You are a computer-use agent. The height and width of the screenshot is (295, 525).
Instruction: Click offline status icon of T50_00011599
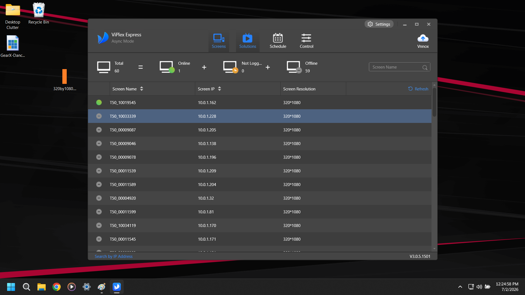click(x=99, y=212)
